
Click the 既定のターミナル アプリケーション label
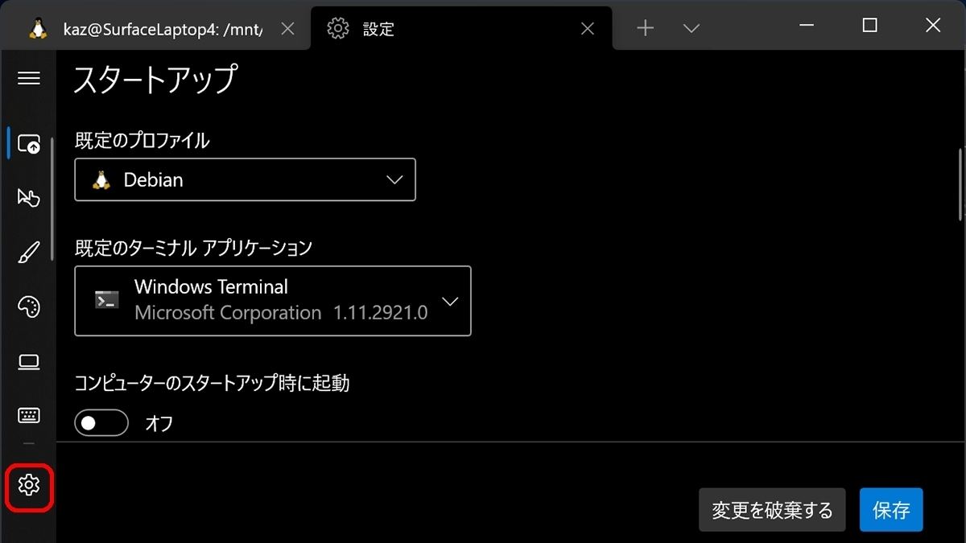[x=193, y=248]
